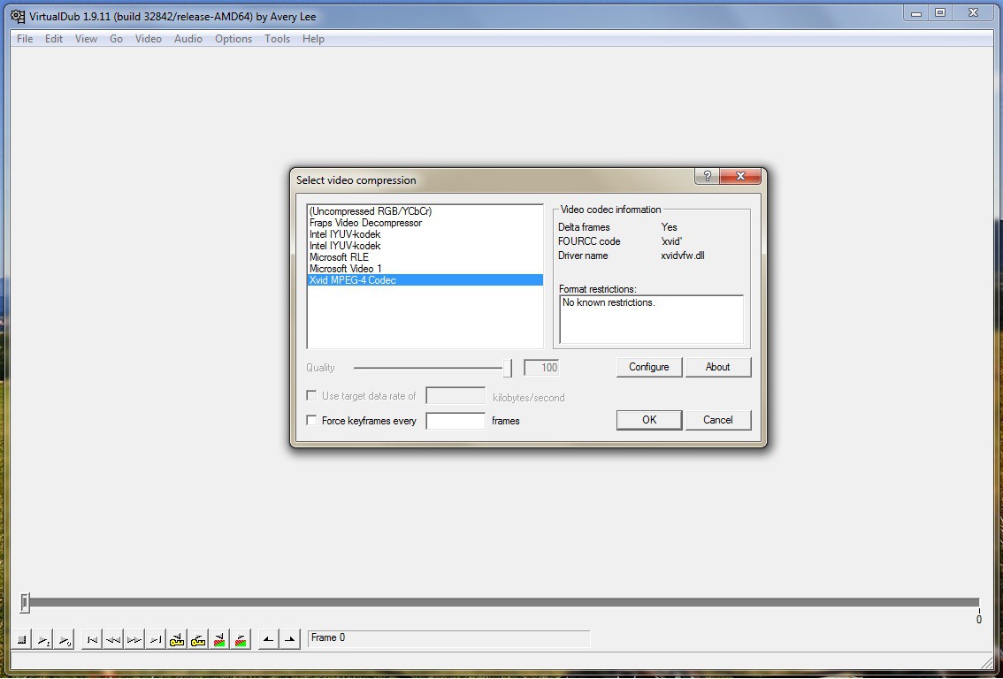The width and height of the screenshot is (1003, 679).
Task: Start output playback button
Action: (x=64, y=639)
